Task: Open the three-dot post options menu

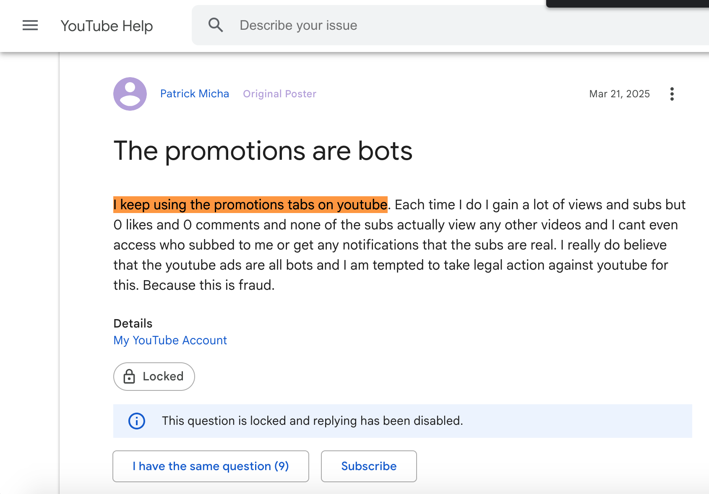Action: click(x=672, y=94)
